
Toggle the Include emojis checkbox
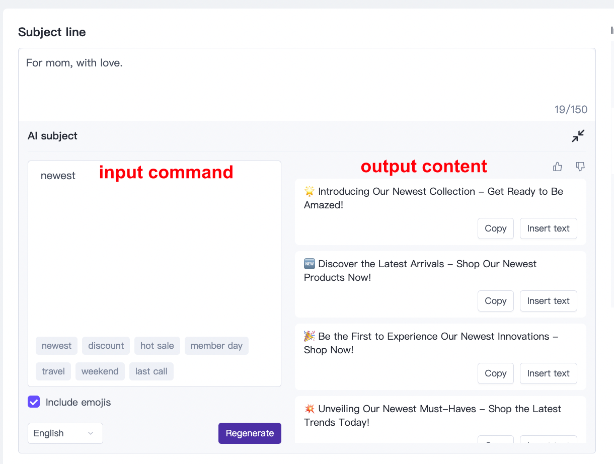(34, 402)
